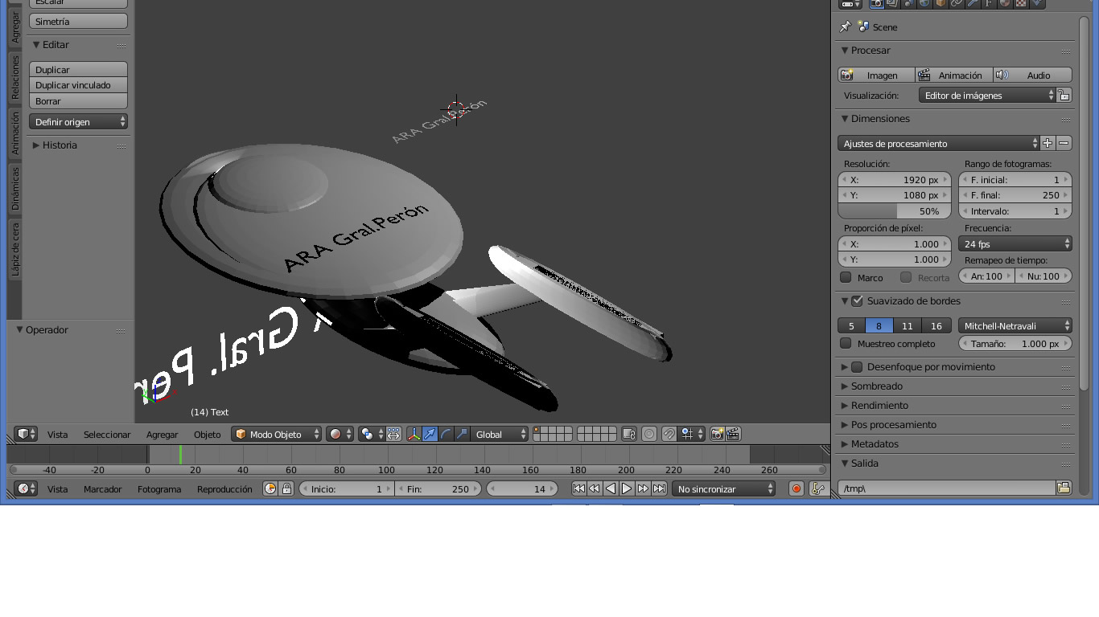Screen dimensions: 1099x617
Task: Open the Constraints chain-link properties tab
Action: point(957,3)
